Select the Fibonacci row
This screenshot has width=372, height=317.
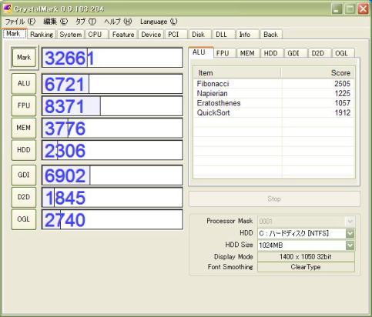(x=274, y=84)
